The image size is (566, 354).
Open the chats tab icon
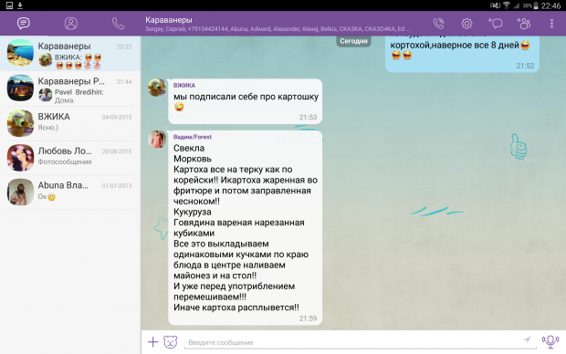click(24, 24)
